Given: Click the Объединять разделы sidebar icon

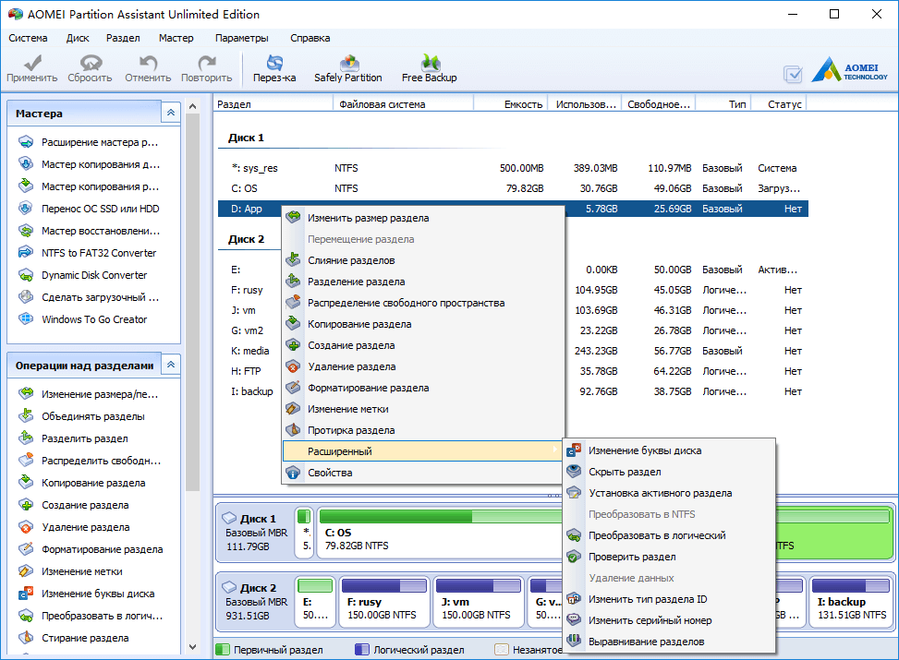Looking at the screenshot, I should (x=26, y=416).
